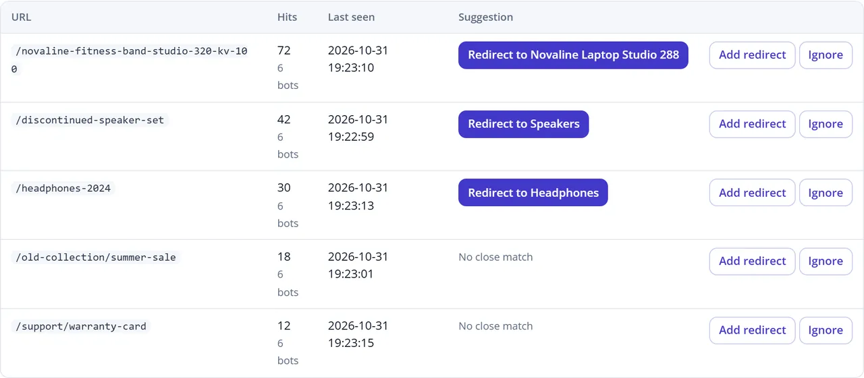The width and height of the screenshot is (864, 378).
Task: Click the Last seen column header
Action: click(x=351, y=18)
